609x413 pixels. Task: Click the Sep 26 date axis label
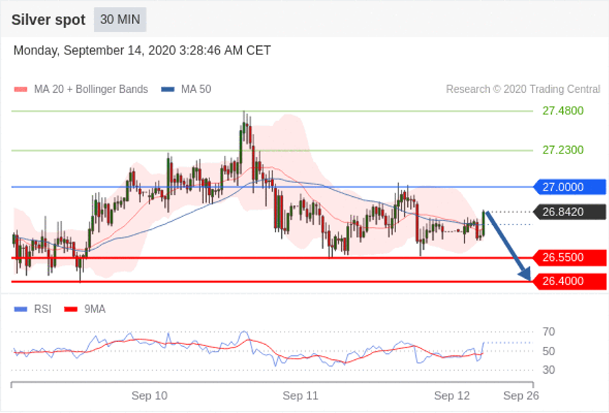click(x=522, y=396)
